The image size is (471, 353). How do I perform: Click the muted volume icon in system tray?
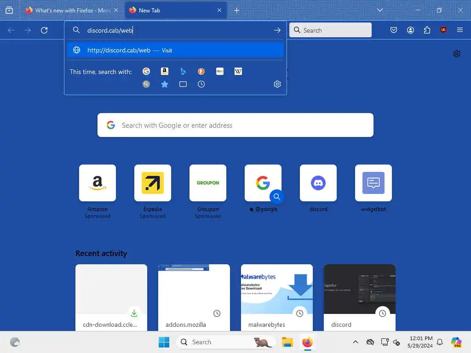pos(396,342)
